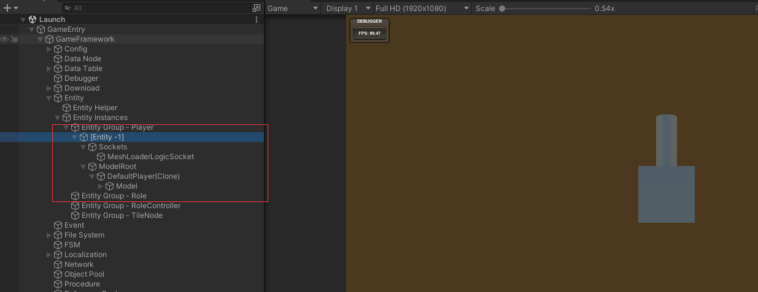Open the Game view mode dropdown
758x292 pixels.
(x=293, y=9)
